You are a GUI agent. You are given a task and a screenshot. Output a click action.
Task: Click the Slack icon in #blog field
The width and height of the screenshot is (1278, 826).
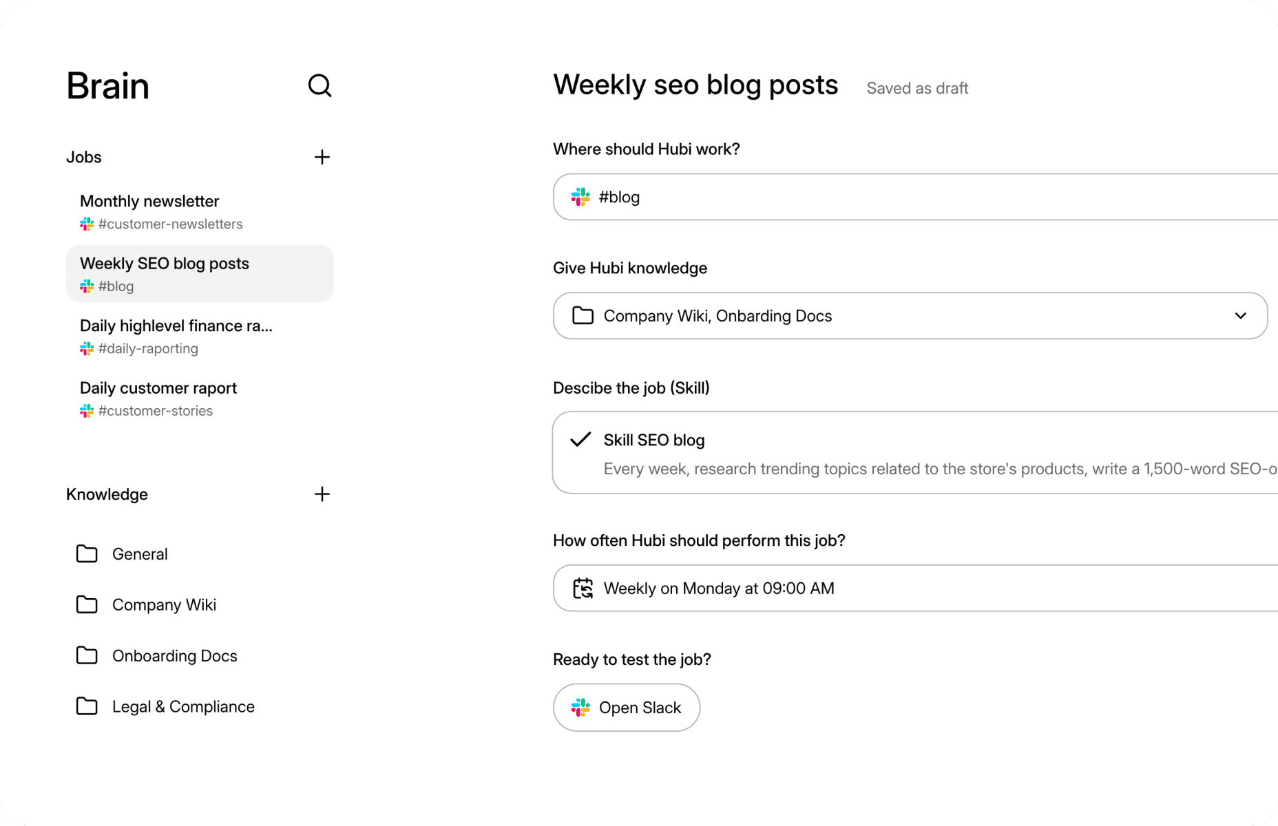[x=580, y=197]
